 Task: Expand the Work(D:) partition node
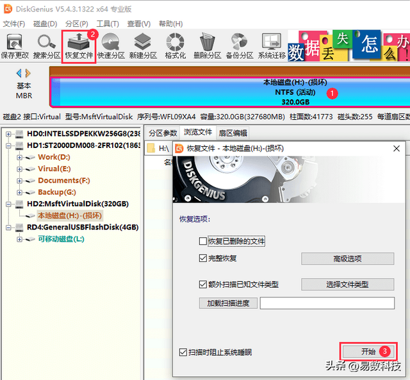pyautogui.click(x=19, y=157)
